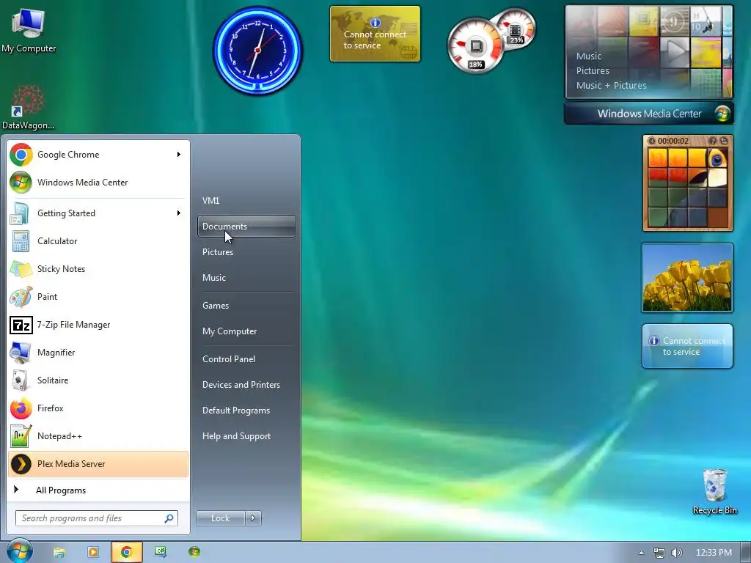Click the CPU meter gadget

point(475,46)
